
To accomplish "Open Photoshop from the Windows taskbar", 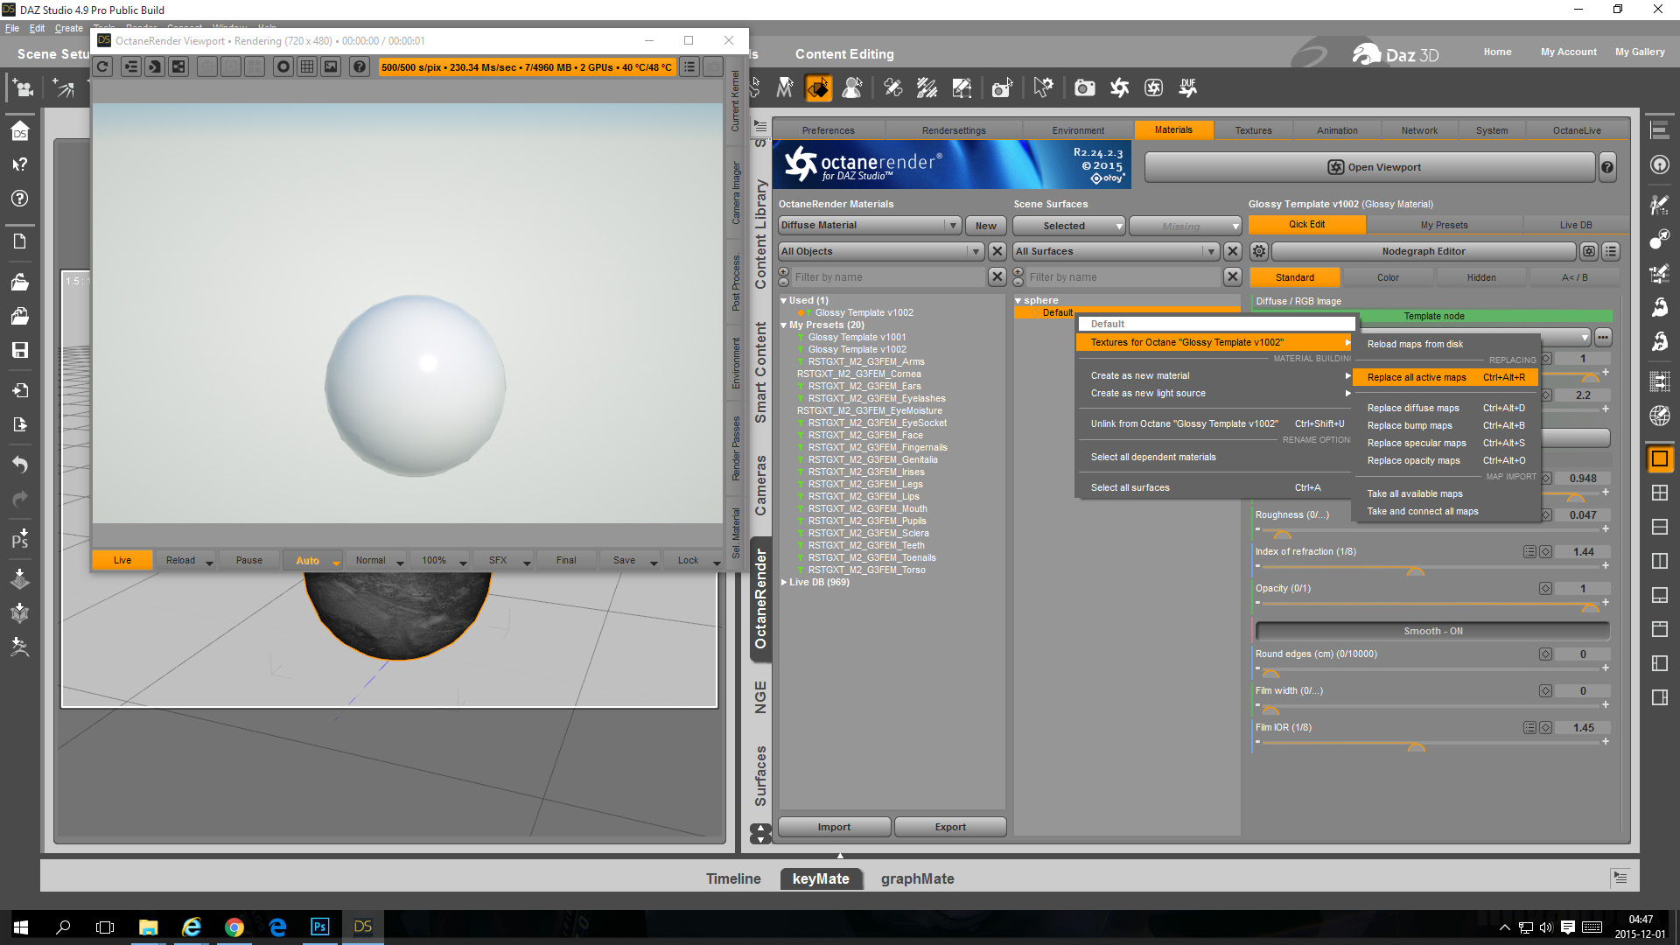I will tap(319, 927).
